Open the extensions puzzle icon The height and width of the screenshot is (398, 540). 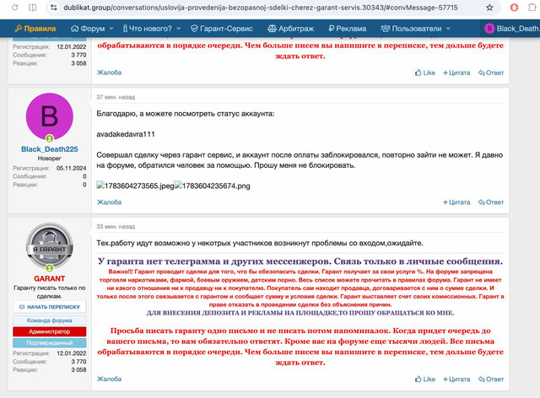532,8
